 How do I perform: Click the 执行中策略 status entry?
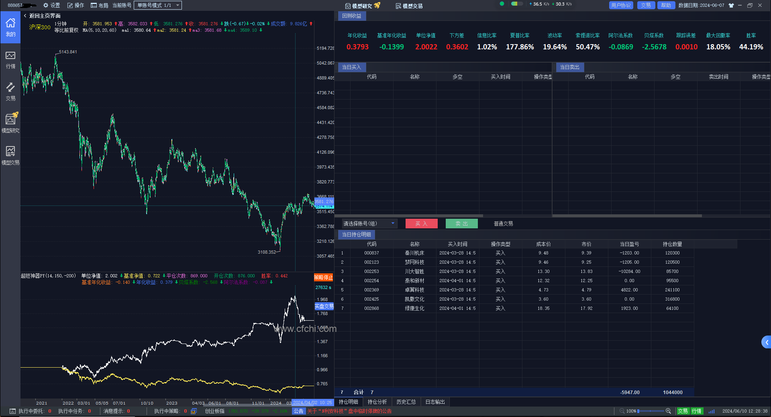point(171,411)
